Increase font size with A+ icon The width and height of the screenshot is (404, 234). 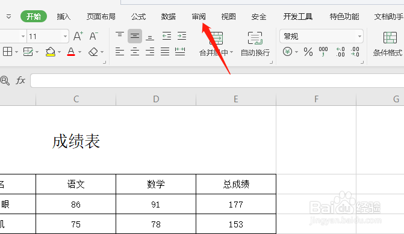pyautogui.click(x=78, y=36)
